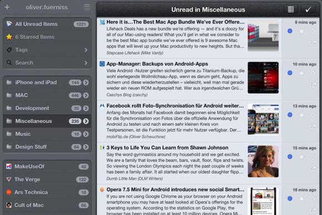Share the App-Manager Android-Apps article
This screenshot has width=322, height=215.
coord(313,85)
